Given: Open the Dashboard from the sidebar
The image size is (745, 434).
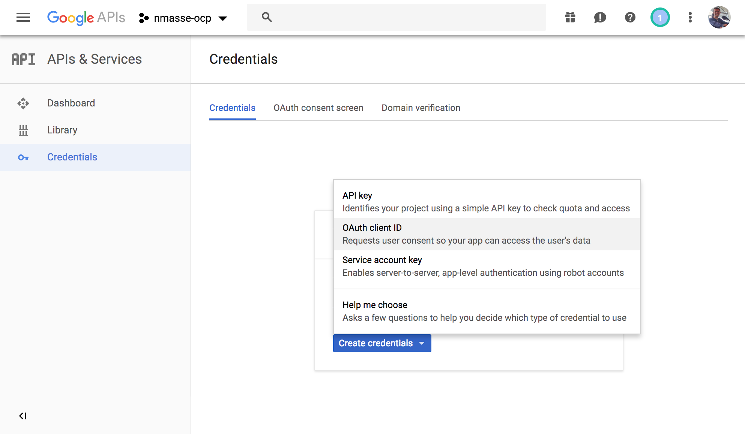Looking at the screenshot, I should click(71, 103).
